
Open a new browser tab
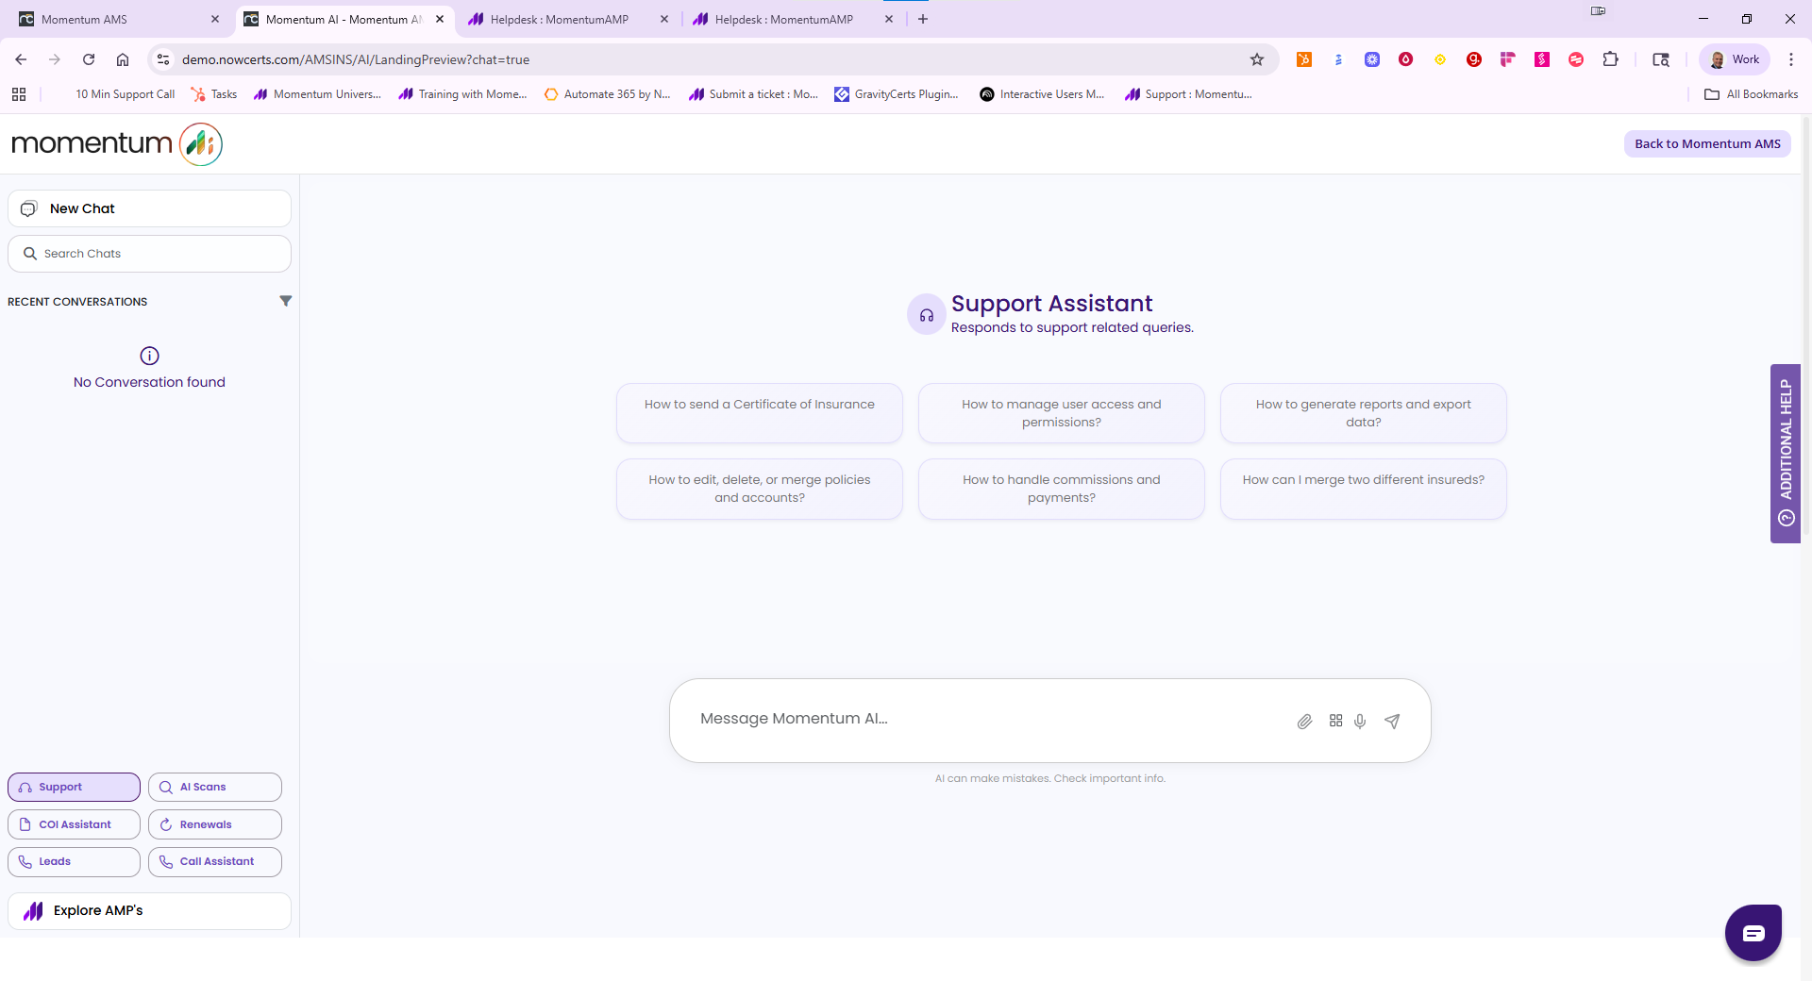tap(923, 19)
